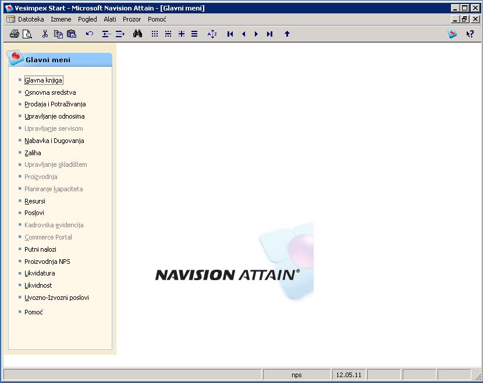Image resolution: width=483 pixels, height=383 pixels.
Task: Open Find with the binoculars icon
Action: click(137, 34)
